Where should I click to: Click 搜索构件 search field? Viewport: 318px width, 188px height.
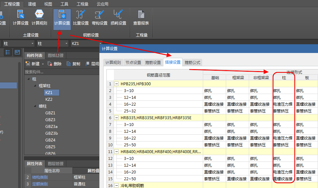coord(62,72)
